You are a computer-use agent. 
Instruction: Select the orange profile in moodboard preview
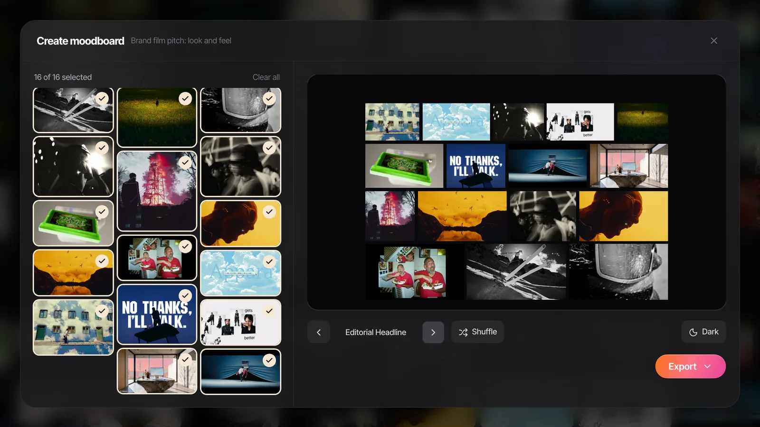point(623,216)
